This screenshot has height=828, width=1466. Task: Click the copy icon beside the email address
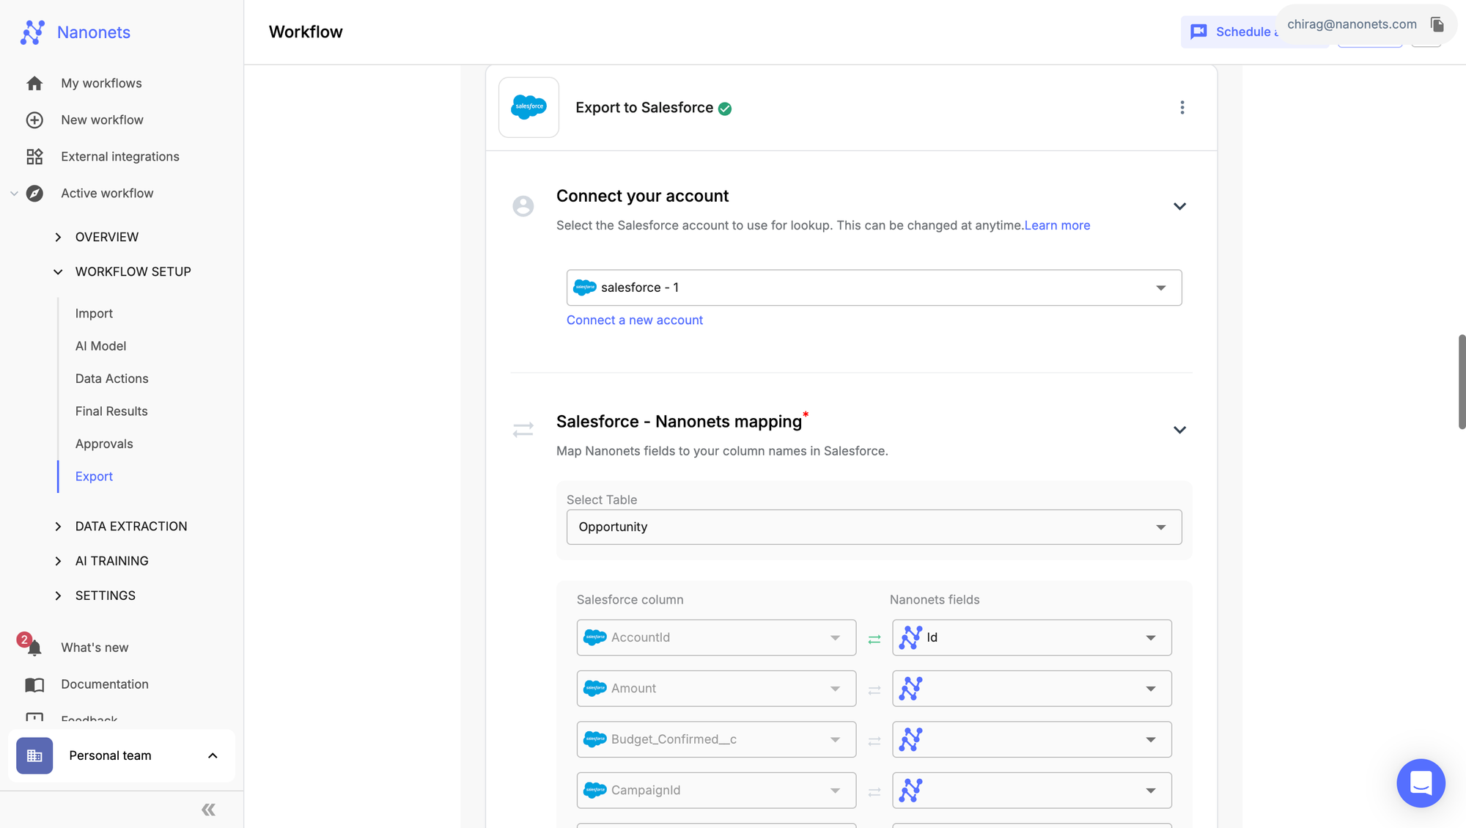point(1437,25)
